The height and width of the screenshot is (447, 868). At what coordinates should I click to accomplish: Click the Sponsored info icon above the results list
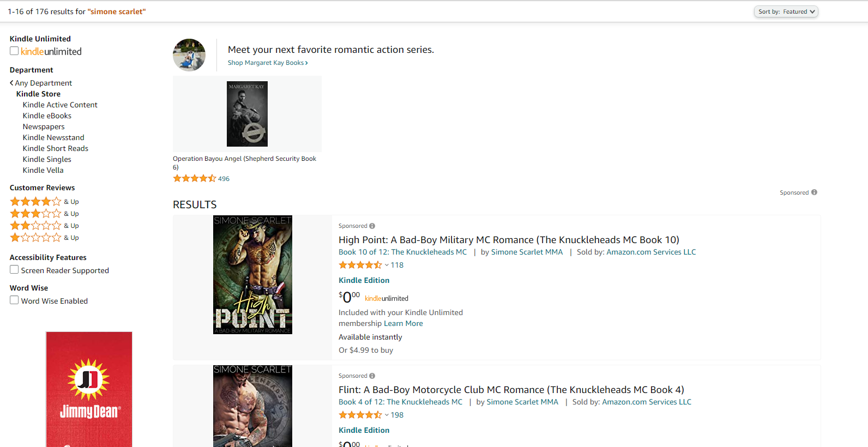click(x=814, y=192)
